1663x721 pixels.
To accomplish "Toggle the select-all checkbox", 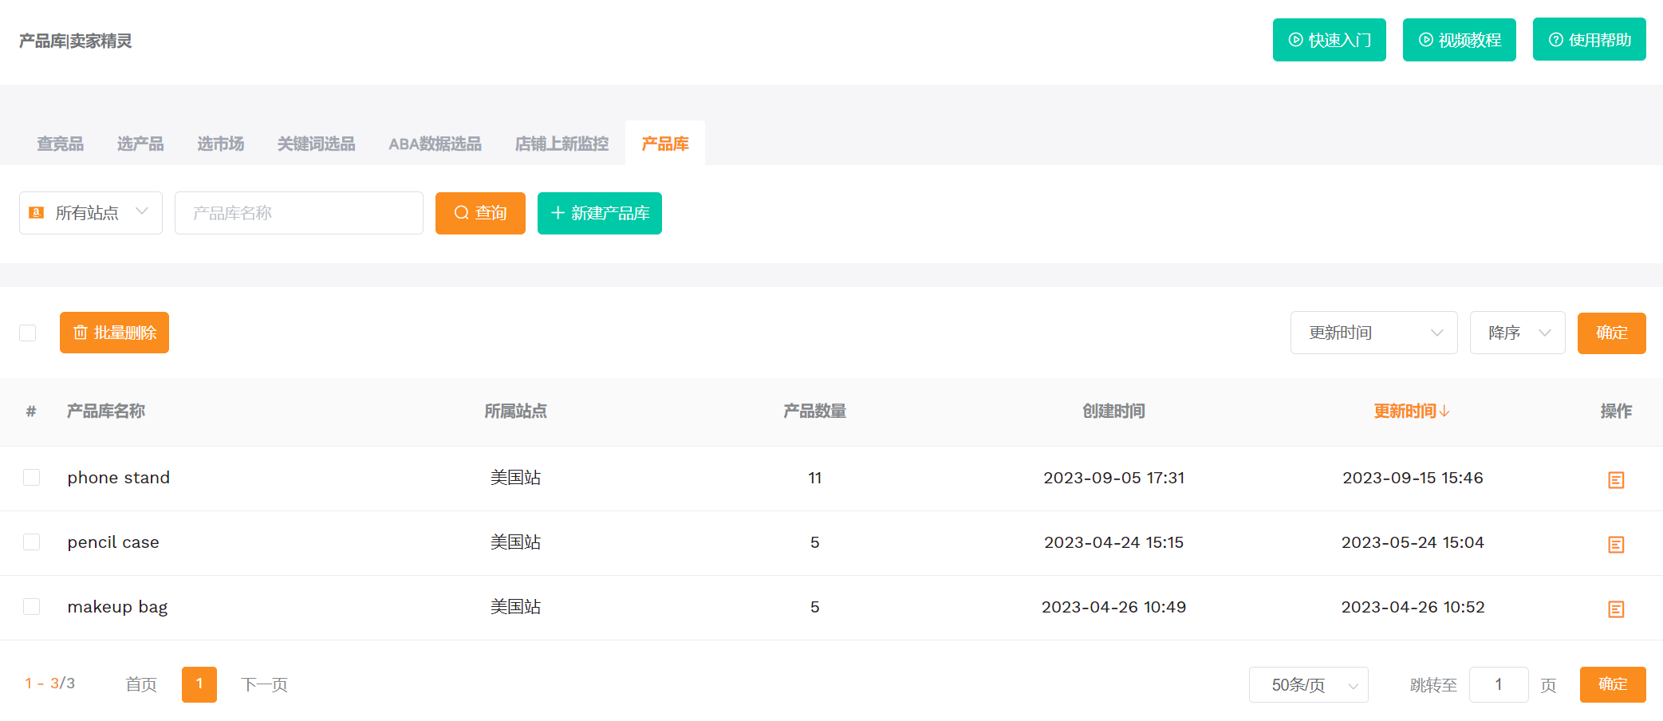I will pyautogui.click(x=28, y=333).
